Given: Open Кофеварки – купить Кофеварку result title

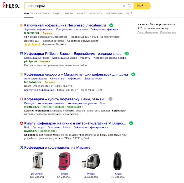Looking at the screenshot, I should tap(65, 99).
